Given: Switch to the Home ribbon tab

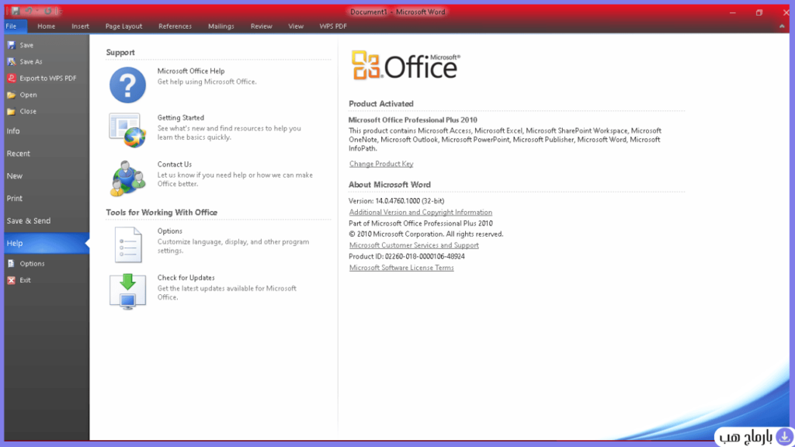Looking at the screenshot, I should (46, 26).
